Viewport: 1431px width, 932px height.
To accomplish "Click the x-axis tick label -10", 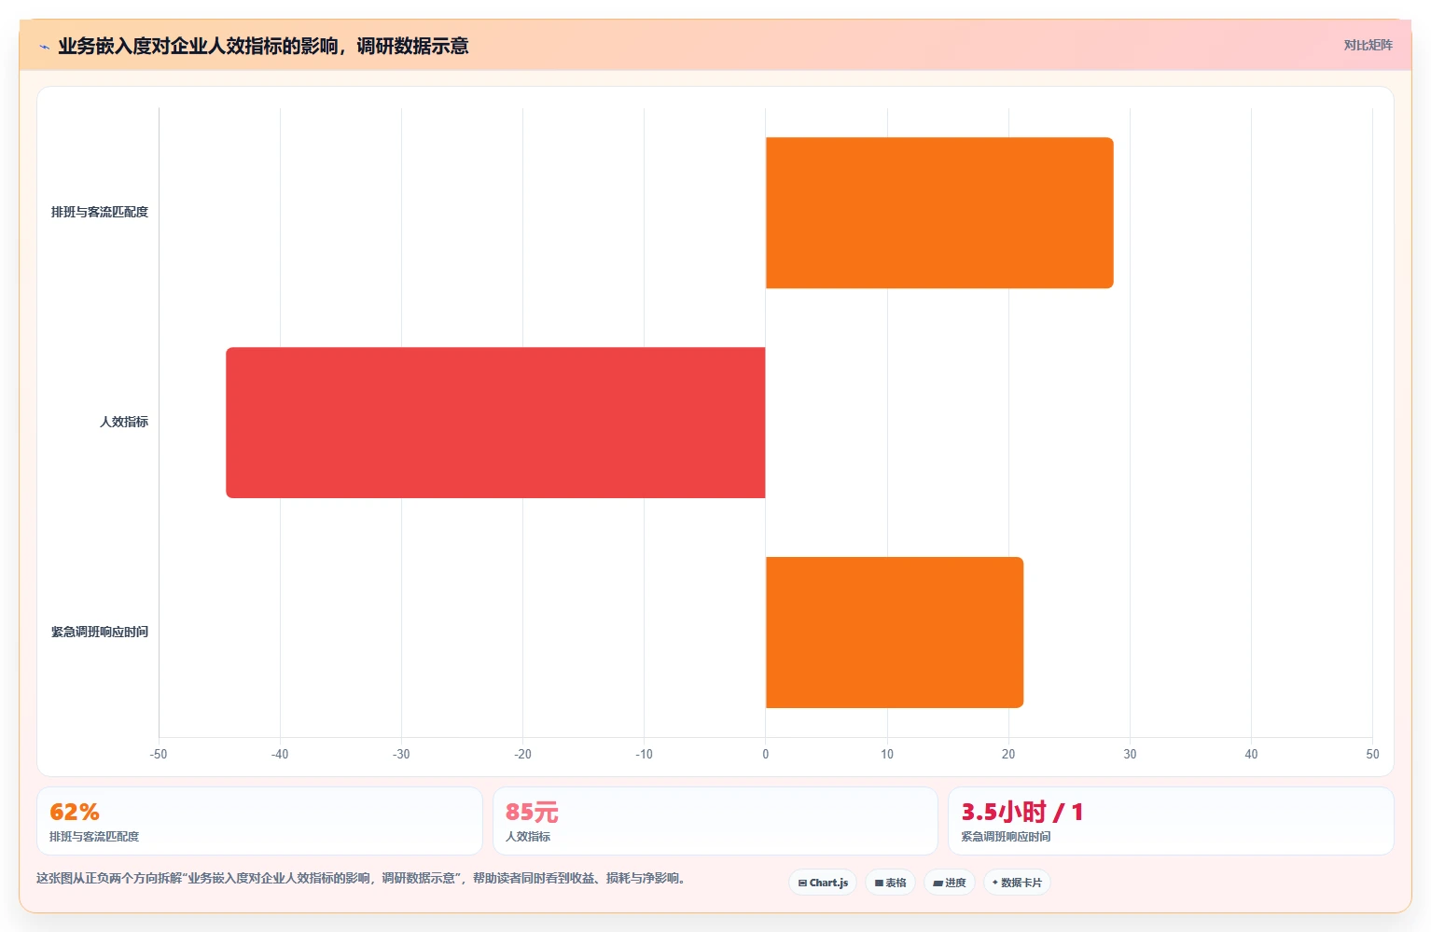I will coord(644,754).
